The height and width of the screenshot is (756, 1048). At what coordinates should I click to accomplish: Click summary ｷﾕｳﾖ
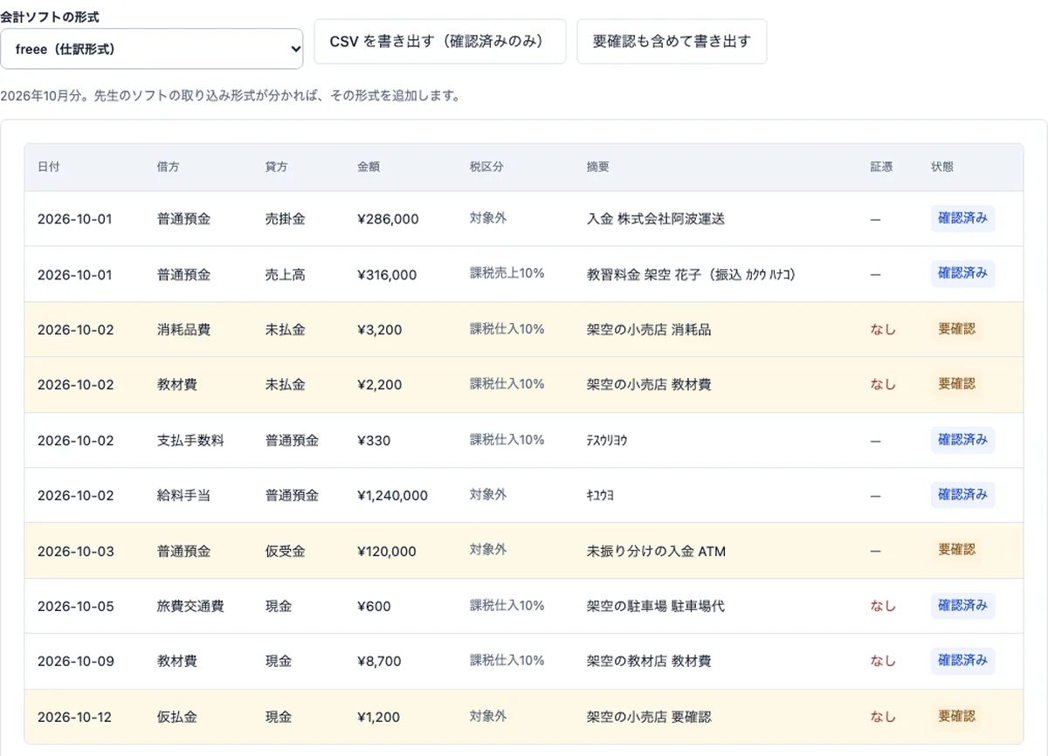[x=600, y=496]
